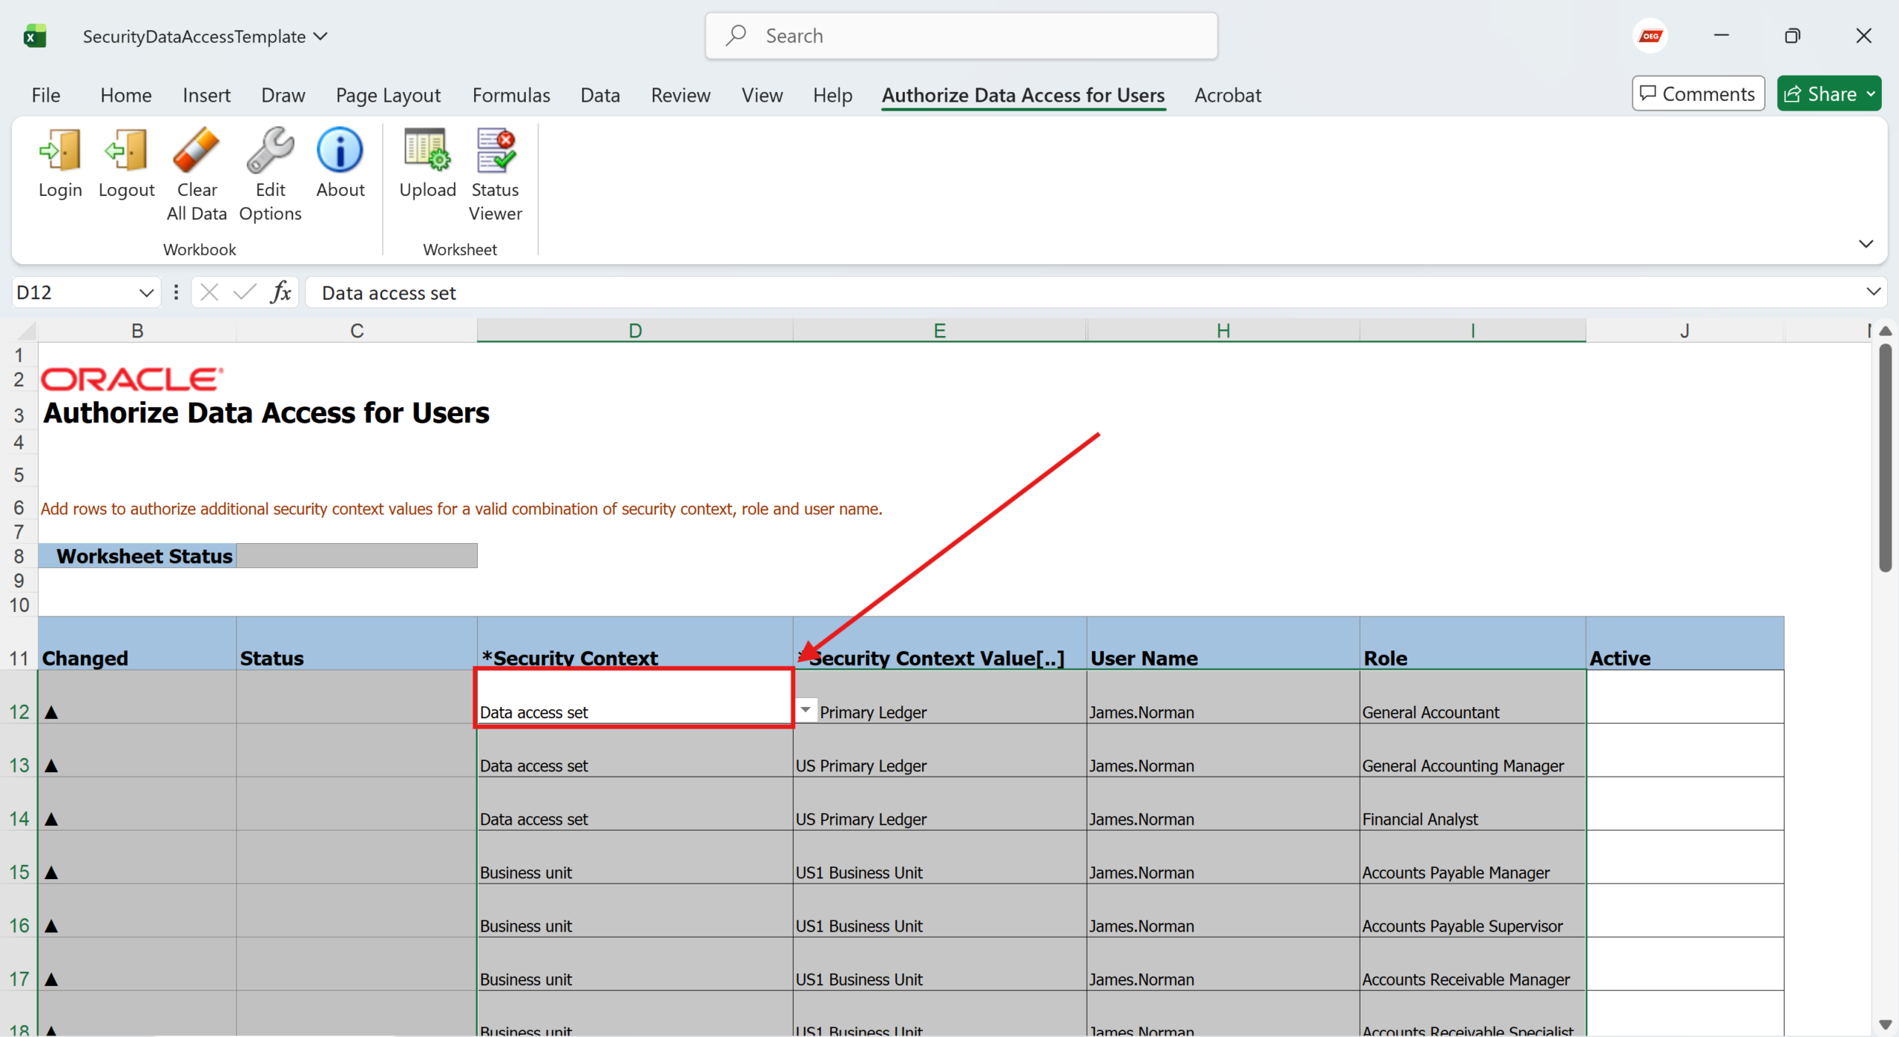Open the file name dropdown arrow
The image size is (1899, 1037).
tap(320, 36)
